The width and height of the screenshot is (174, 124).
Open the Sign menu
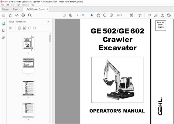(18, 5)
